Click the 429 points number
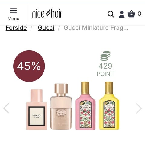This screenshot has width=145, height=145. point(105,66)
